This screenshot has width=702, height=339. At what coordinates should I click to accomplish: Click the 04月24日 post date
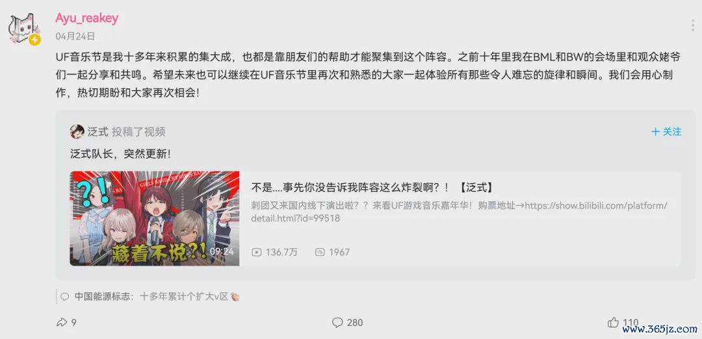[x=75, y=36]
